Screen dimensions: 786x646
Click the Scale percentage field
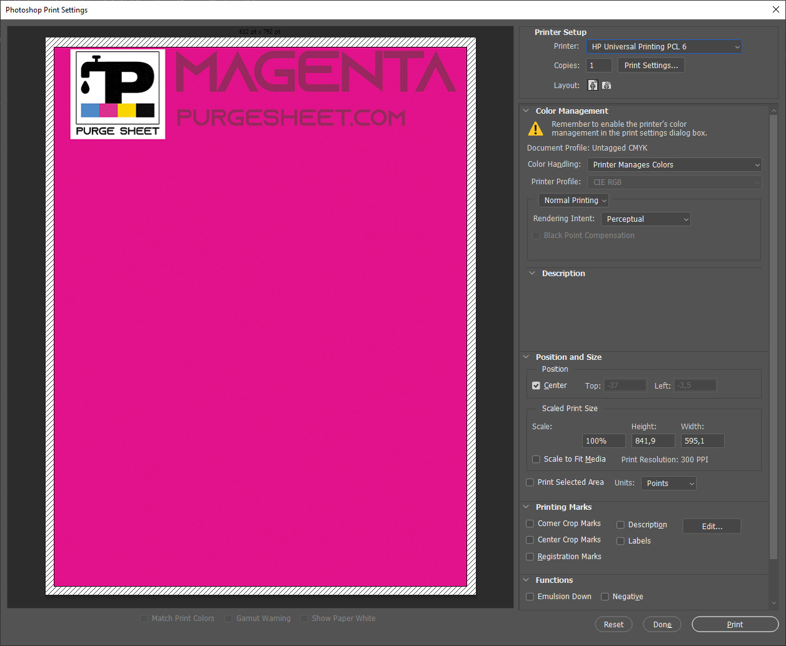(604, 441)
